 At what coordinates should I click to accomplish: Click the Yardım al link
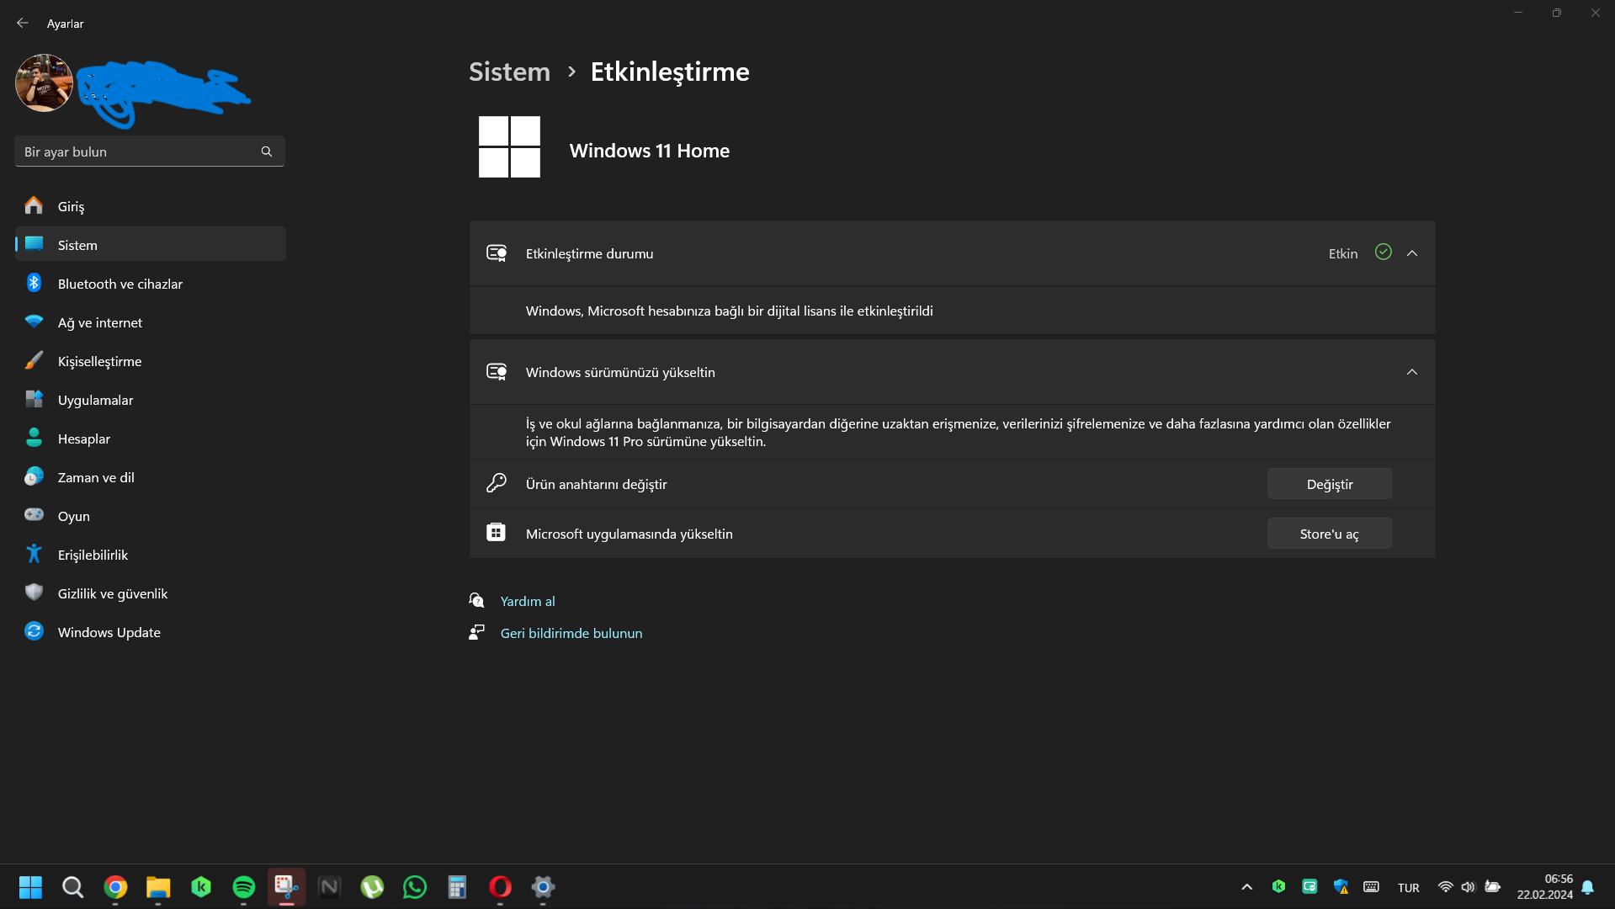pos(528,601)
